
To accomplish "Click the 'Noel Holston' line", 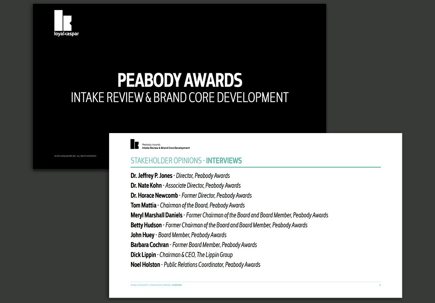I will pos(195,265).
